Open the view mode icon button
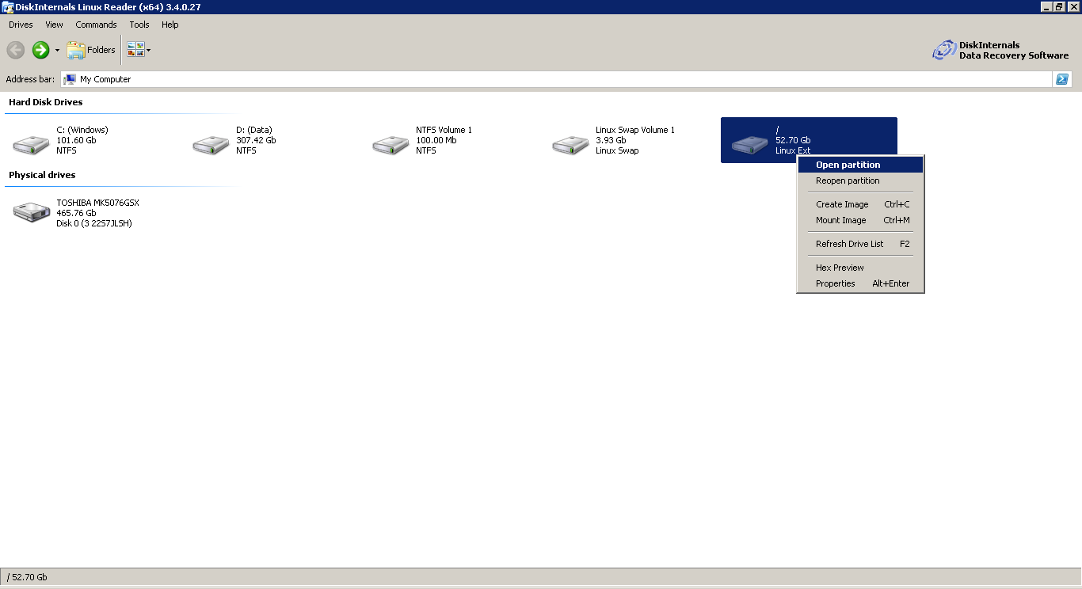 click(135, 50)
